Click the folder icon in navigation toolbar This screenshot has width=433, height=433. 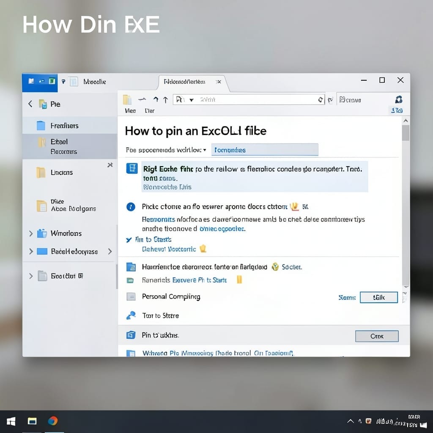point(127,100)
